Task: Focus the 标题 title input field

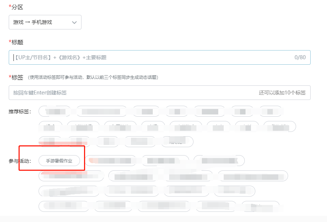Action: (x=160, y=57)
